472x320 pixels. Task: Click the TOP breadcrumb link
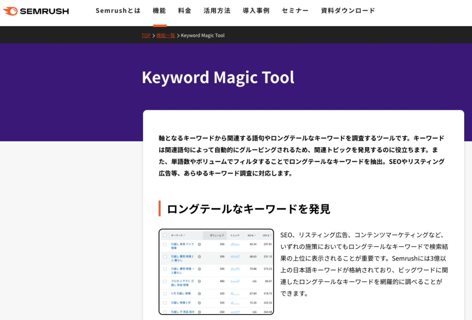click(x=145, y=35)
